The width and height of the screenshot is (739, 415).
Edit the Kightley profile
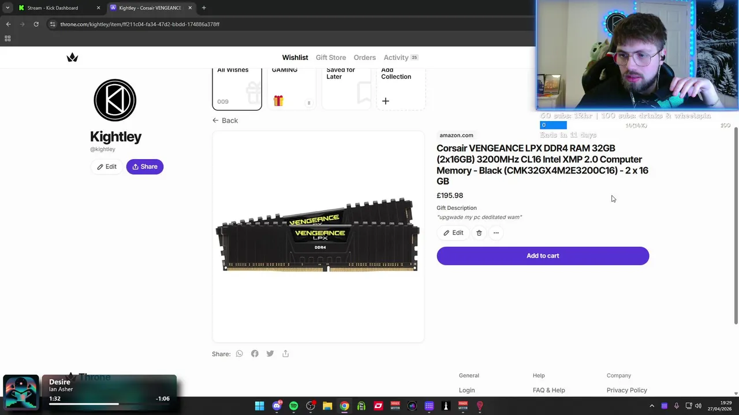click(107, 167)
